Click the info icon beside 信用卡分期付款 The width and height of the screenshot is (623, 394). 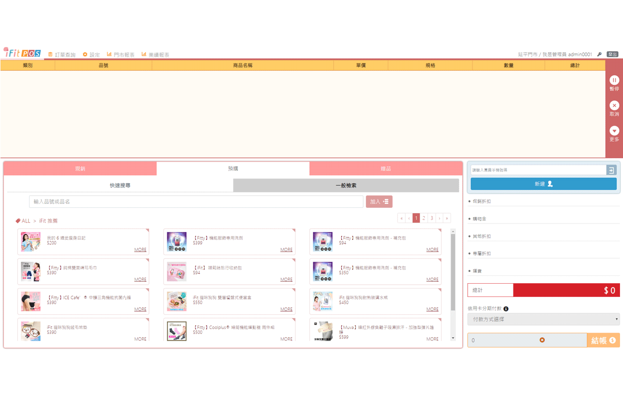[x=506, y=309]
